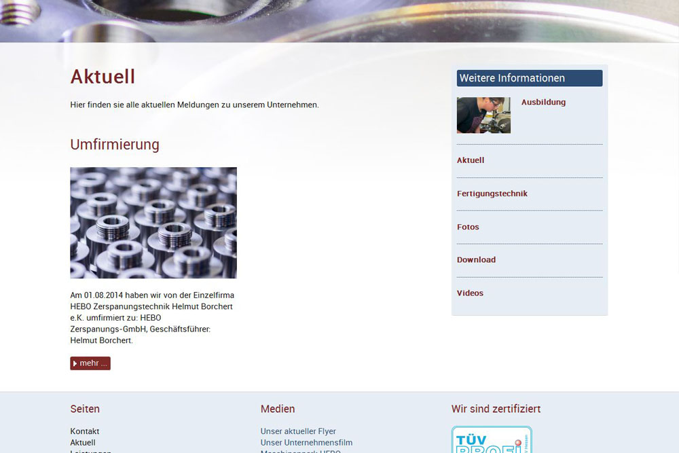Open the Ausbildung thumbnail photo
The width and height of the screenshot is (679, 453).
(x=483, y=115)
